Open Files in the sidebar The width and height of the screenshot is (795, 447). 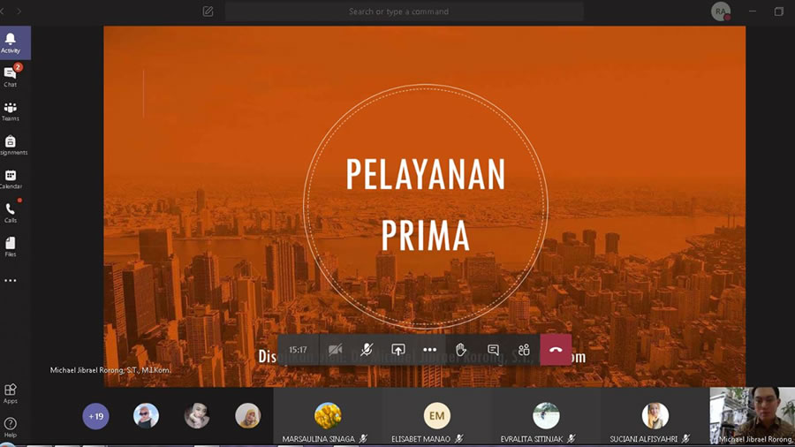(11, 246)
